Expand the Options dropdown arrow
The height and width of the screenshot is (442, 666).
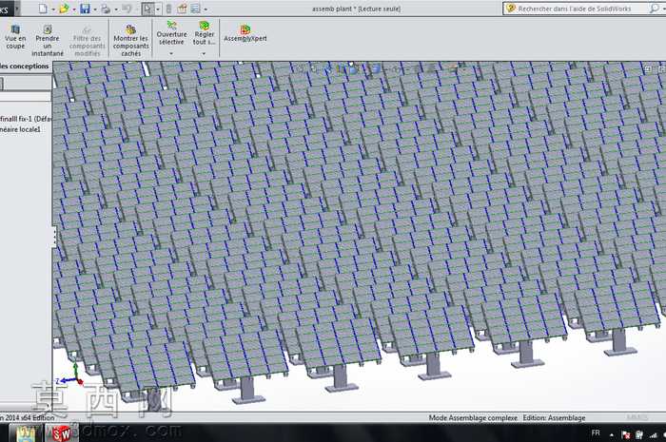[206, 9]
